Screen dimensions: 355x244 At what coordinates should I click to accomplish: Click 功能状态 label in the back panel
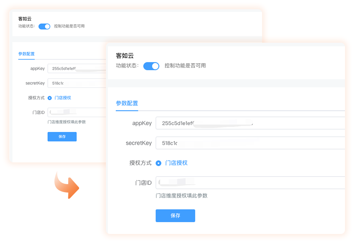pos(26,26)
